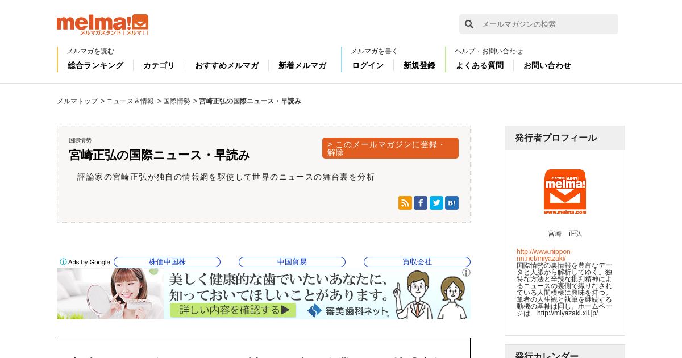Click the search magnifier icon
This screenshot has width=682, height=358.
[469, 24]
